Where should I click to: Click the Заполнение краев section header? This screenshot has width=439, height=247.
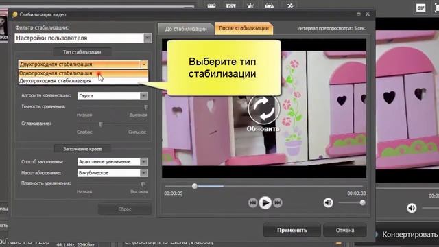[82, 149]
